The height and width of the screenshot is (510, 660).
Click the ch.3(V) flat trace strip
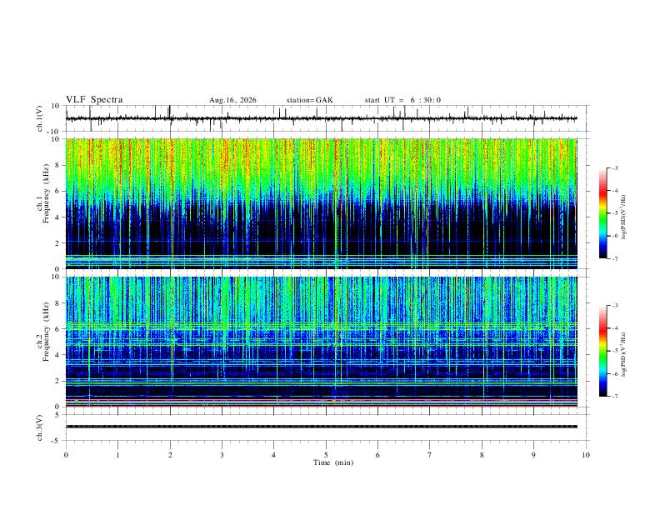[321, 427]
